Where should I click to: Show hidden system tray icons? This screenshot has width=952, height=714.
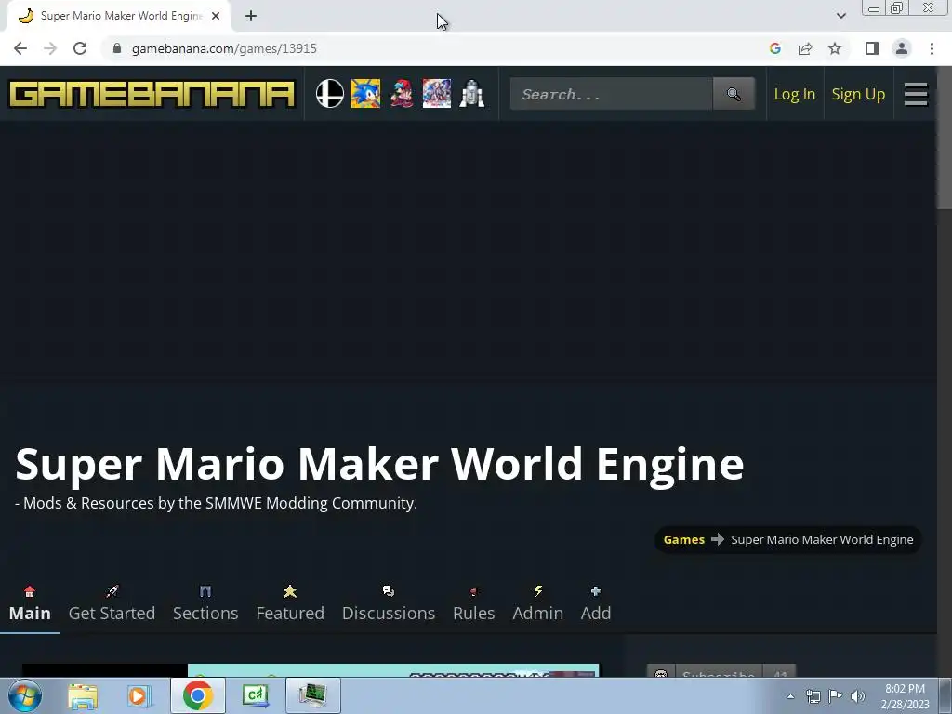tap(790, 696)
